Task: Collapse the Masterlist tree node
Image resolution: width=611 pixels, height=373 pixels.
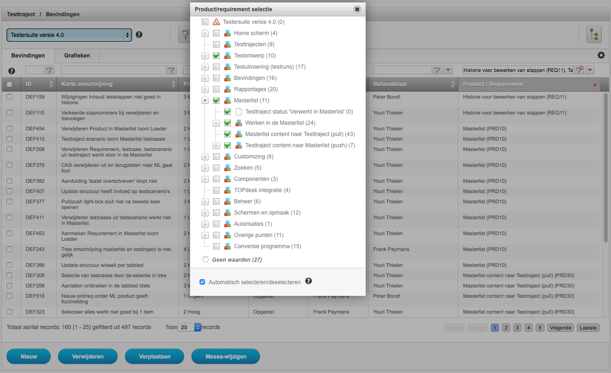Action: (205, 100)
